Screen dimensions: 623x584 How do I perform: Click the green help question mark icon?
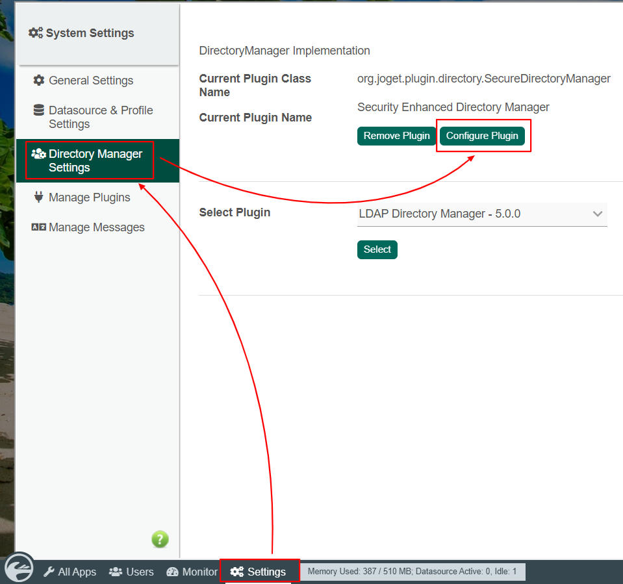coord(160,539)
